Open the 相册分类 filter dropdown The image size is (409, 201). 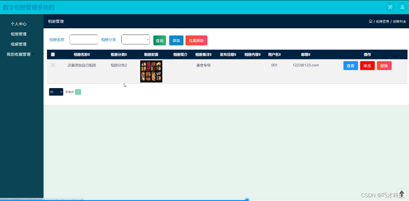135,39
